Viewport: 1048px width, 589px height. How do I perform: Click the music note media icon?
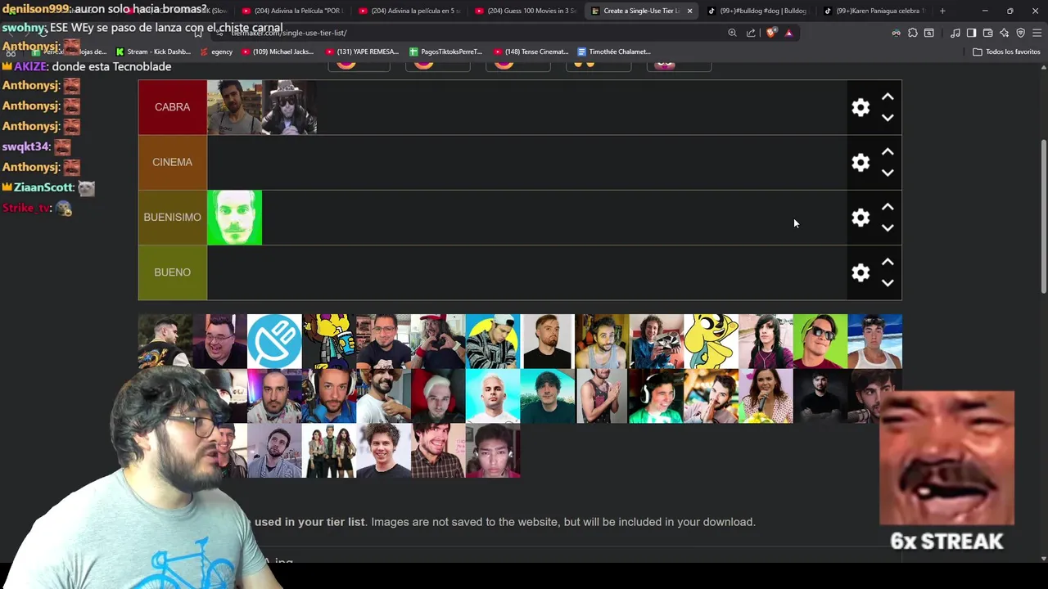(955, 33)
